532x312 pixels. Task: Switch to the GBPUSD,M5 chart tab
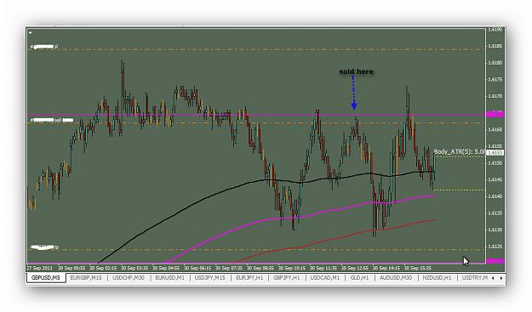click(45, 278)
